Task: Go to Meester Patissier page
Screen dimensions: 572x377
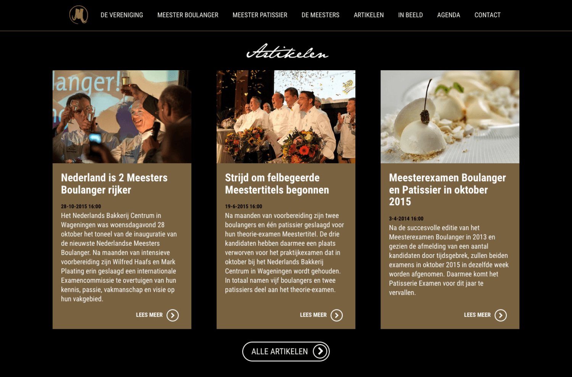Action: point(260,15)
